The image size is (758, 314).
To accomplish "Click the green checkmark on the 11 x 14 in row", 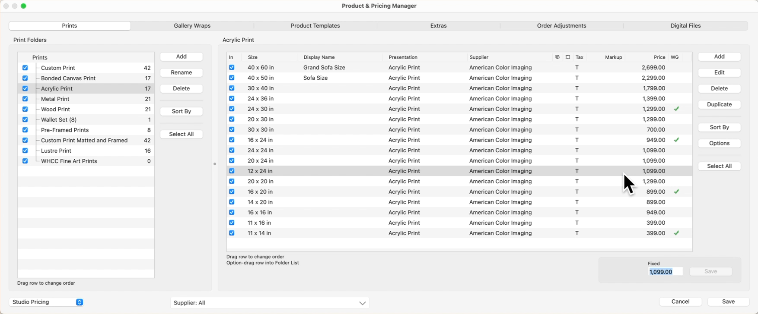I will [x=676, y=233].
